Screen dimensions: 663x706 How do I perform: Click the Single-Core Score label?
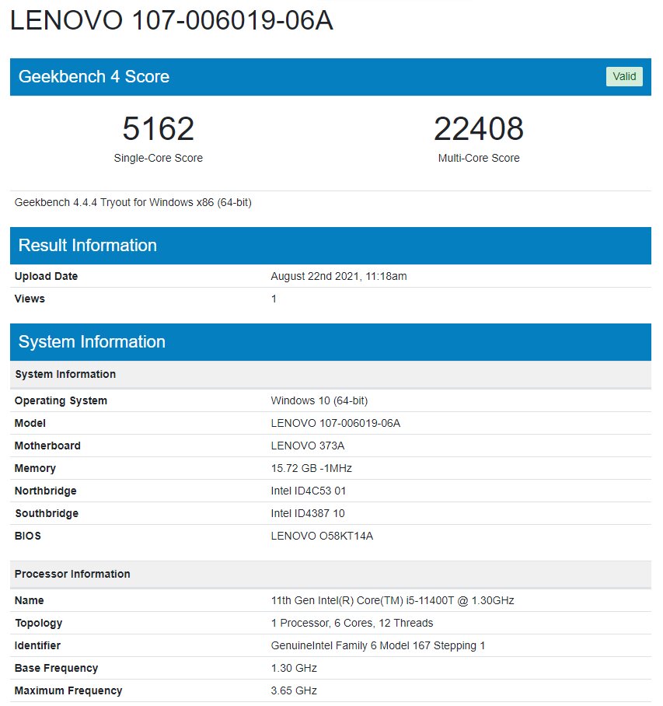[x=158, y=158]
